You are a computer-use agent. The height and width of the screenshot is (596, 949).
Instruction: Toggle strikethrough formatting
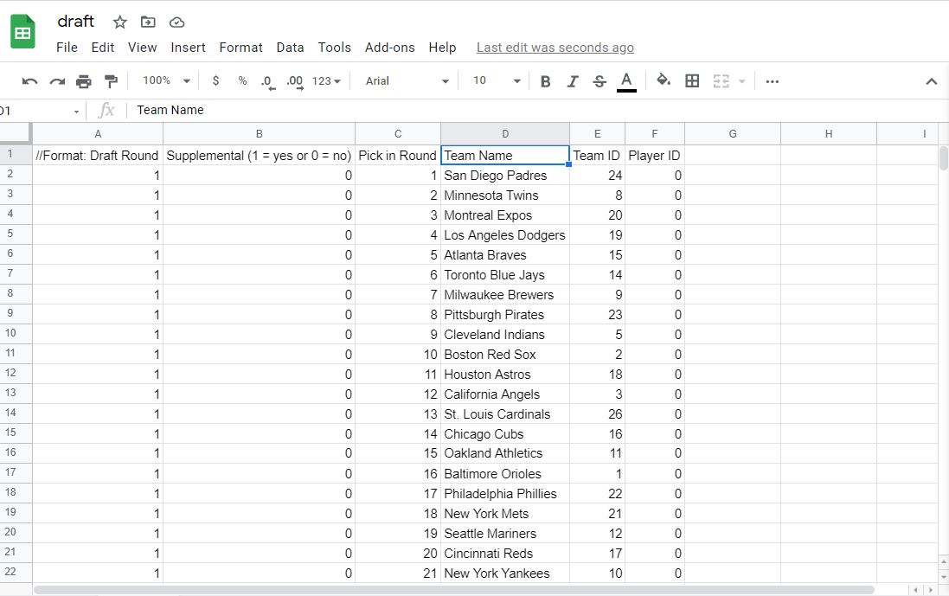point(600,81)
